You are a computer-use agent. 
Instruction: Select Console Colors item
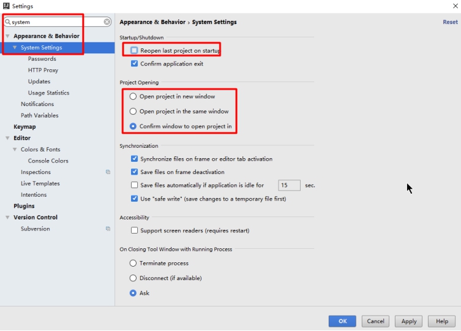point(48,161)
